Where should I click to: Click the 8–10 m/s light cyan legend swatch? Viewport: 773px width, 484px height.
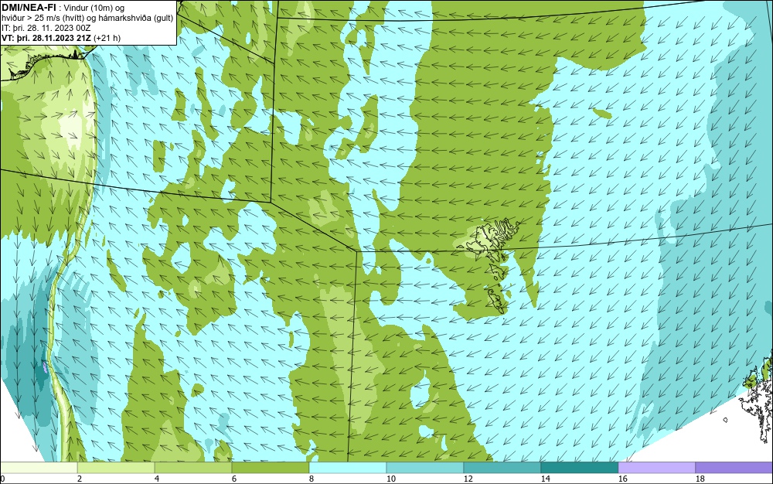point(348,467)
